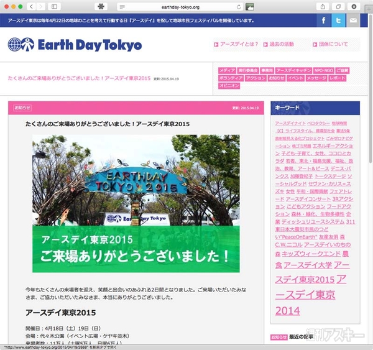Click the 森林・緑化、生物多様性 keyword link
Screen dimensions: 373x350
318,214
